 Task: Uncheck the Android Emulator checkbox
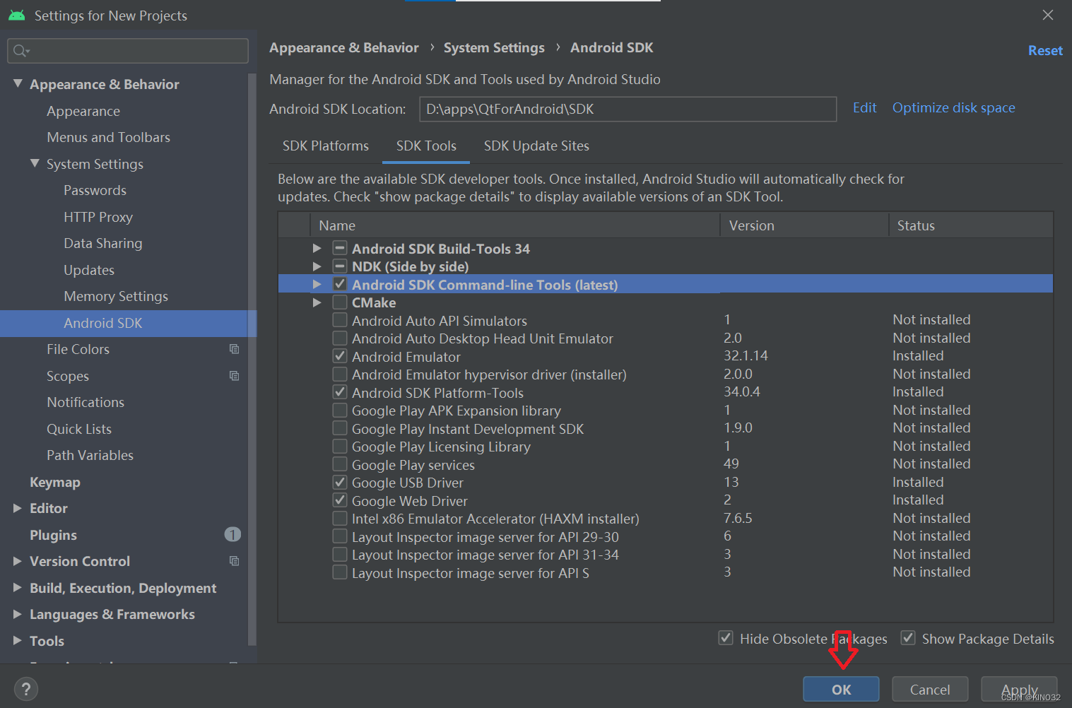click(x=340, y=356)
